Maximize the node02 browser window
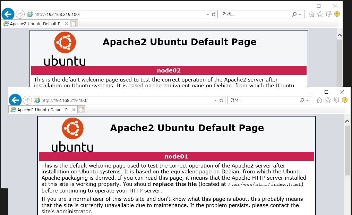352x215 pixels. (x=319, y=6)
